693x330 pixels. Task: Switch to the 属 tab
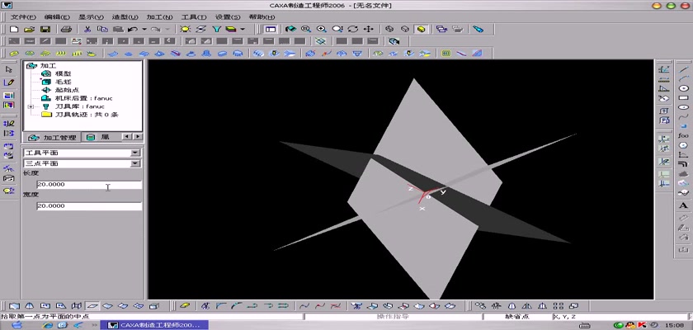click(100, 138)
